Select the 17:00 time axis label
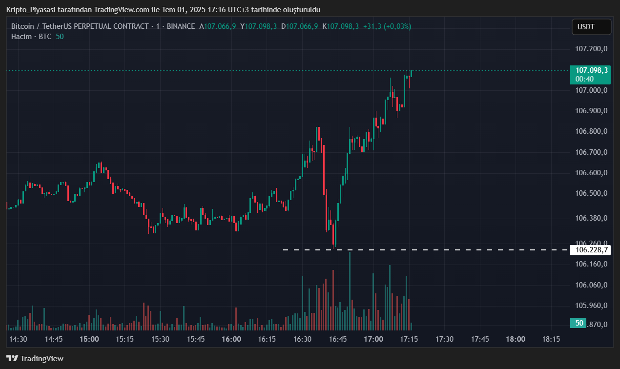The height and width of the screenshot is (369, 620). [373, 339]
